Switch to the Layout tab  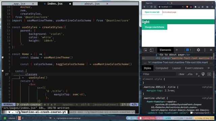click(176, 68)
